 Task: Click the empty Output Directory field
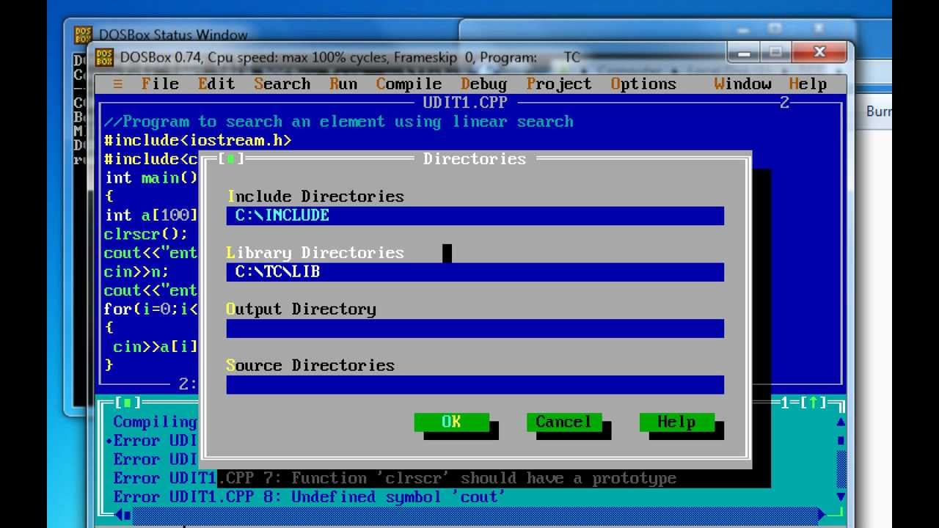click(x=475, y=329)
